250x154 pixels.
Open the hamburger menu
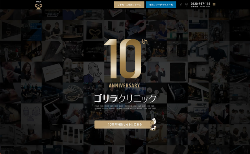pos(214,5)
